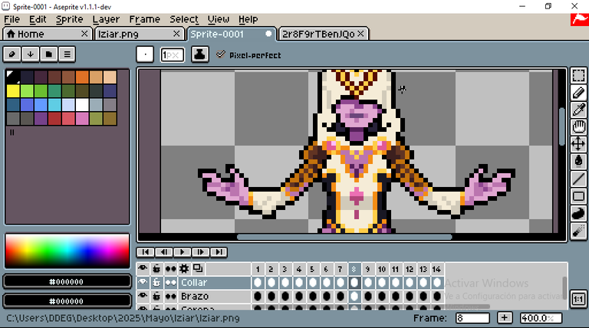The image size is (589, 328).
Task: Open the View menu
Action: [x=219, y=19]
